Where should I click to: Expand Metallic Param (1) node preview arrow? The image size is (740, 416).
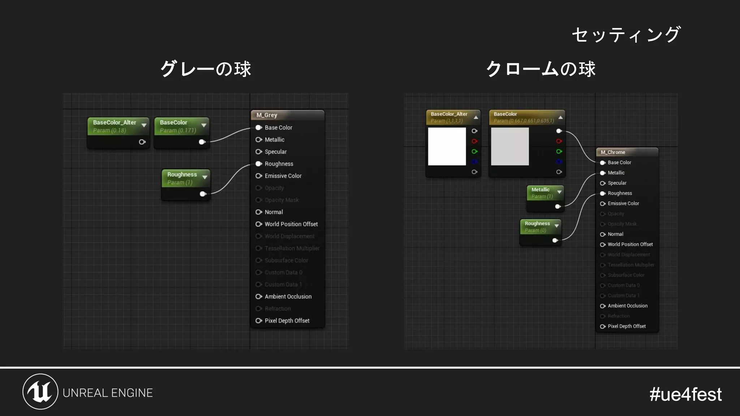pos(559,192)
